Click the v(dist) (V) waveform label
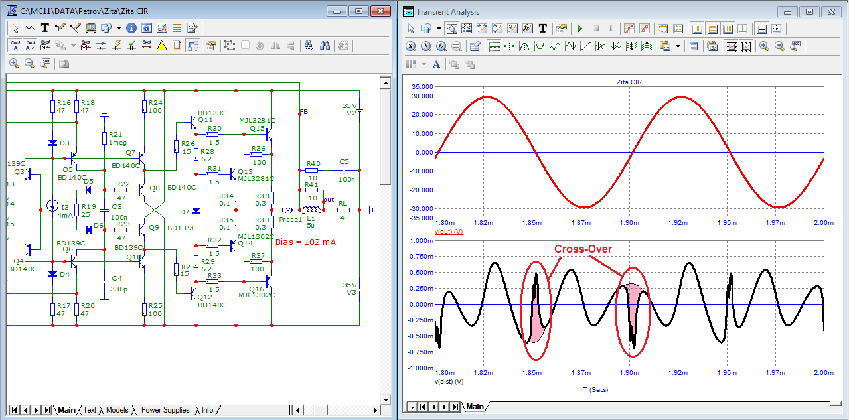 [449, 382]
